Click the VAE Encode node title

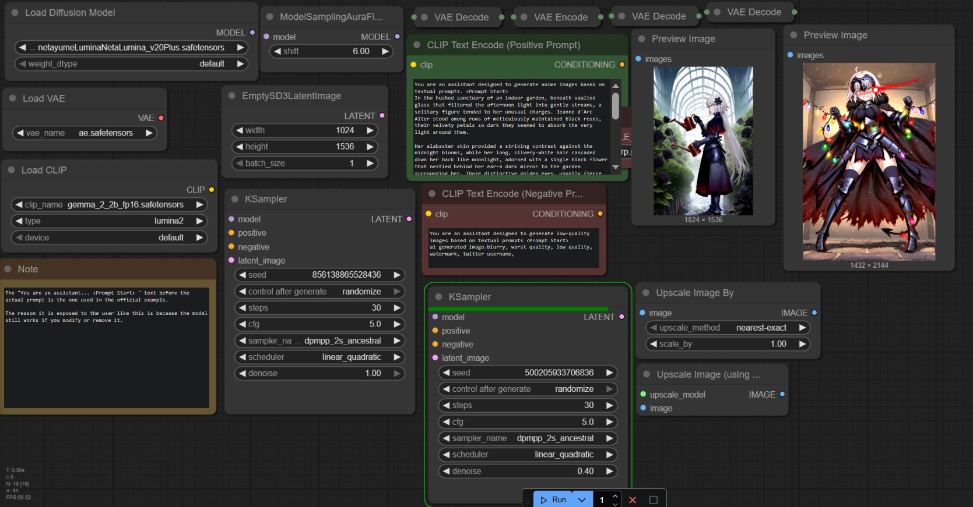560,17
